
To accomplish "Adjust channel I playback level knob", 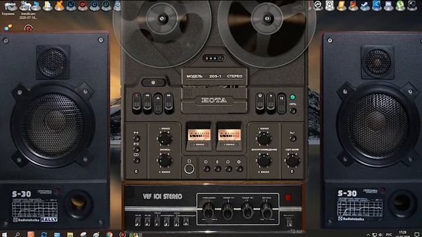I will (264, 139).
